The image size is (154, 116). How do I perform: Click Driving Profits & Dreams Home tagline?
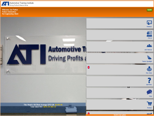[19, 5]
